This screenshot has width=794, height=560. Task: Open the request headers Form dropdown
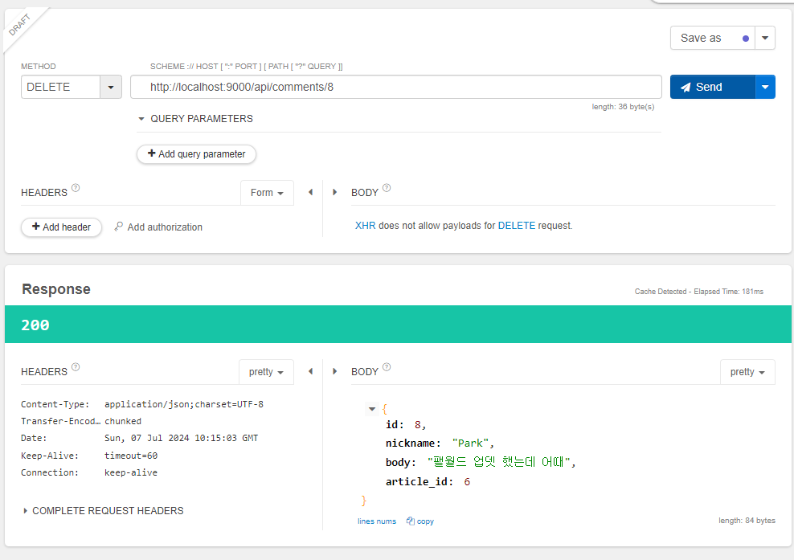coord(267,192)
